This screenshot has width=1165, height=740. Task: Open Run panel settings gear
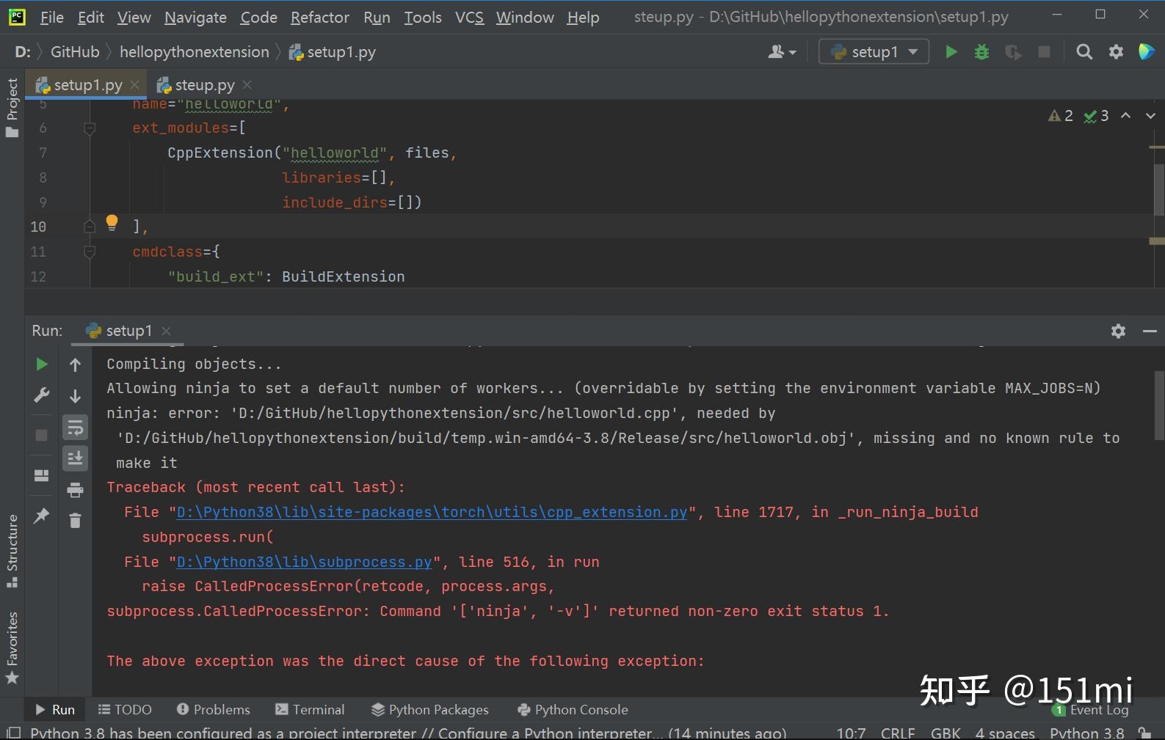point(1118,331)
